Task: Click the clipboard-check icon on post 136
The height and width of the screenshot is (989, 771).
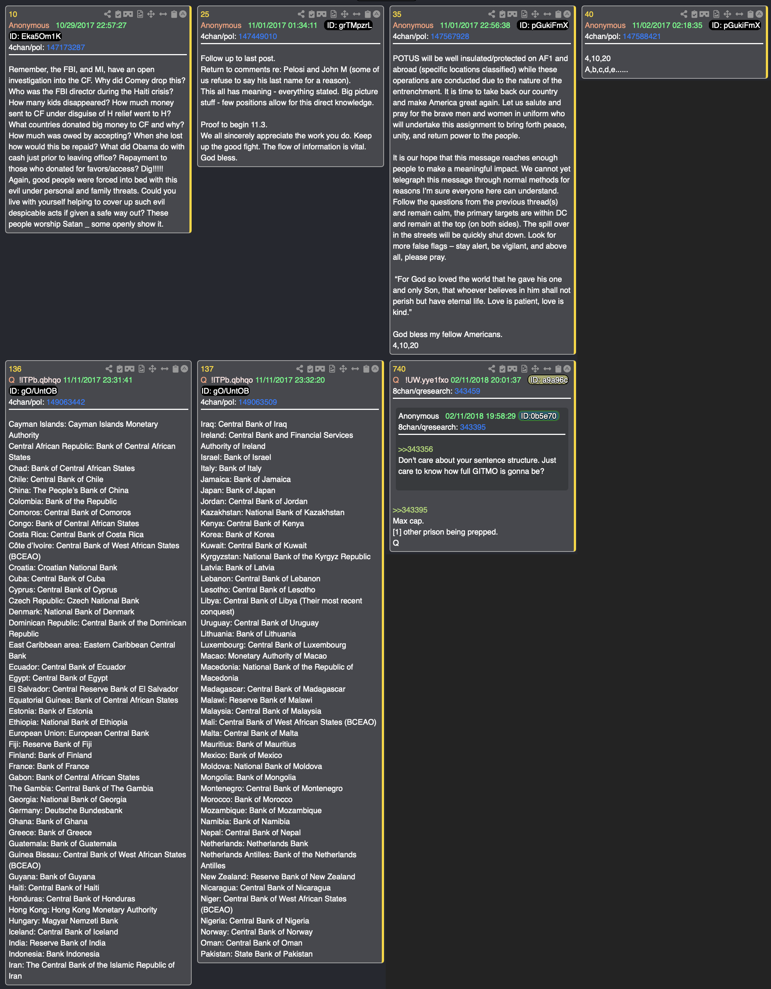Action: (x=120, y=369)
